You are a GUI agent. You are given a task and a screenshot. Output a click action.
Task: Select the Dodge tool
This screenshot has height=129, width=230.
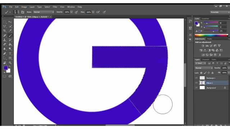10,49
